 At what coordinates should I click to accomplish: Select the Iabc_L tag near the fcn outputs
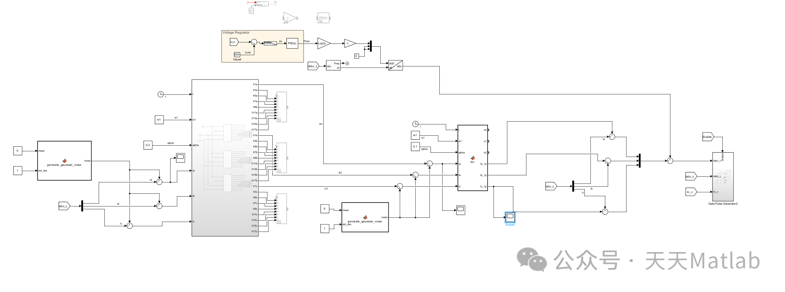pos(551,186)
